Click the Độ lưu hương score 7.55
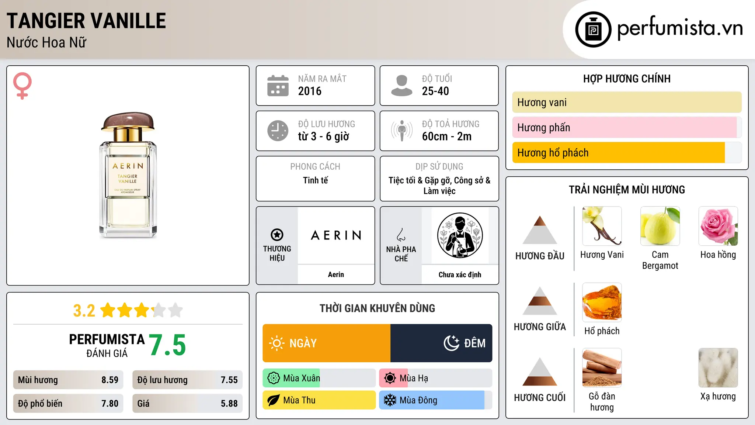This screenshot has width=755, height=425. (x=229, y=380)
